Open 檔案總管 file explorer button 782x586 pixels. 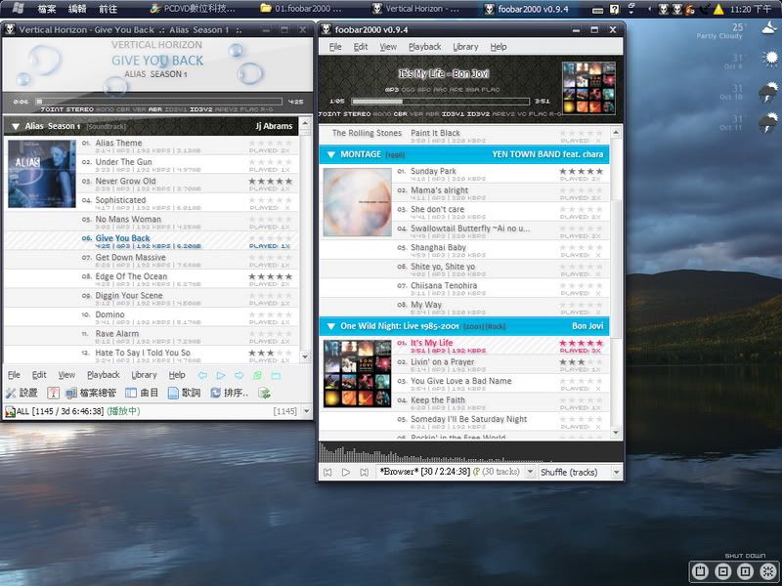91,394
